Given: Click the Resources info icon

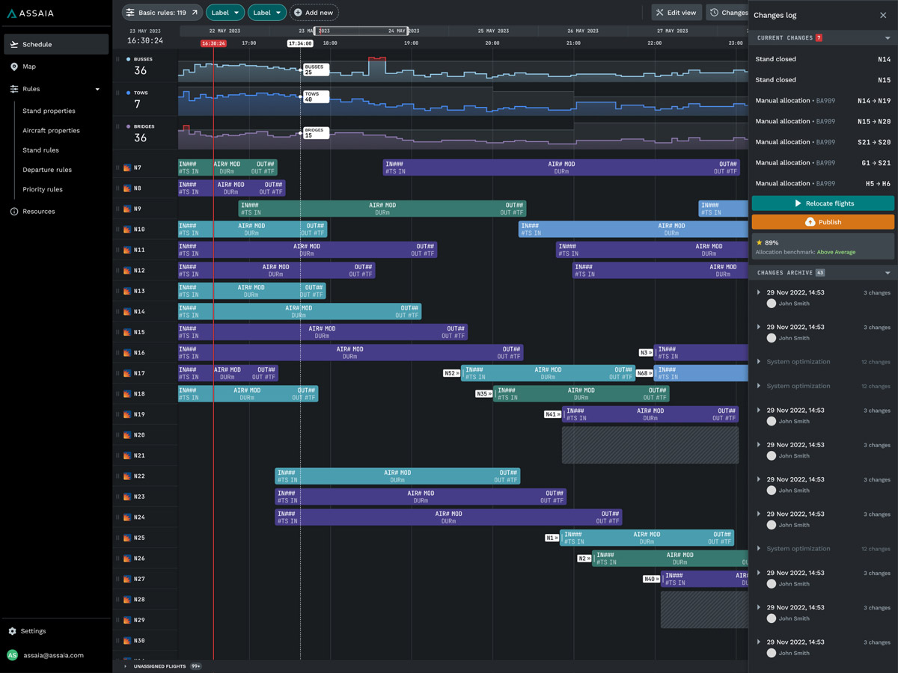Looking at the screenshot, I should [x=14, y=212].
